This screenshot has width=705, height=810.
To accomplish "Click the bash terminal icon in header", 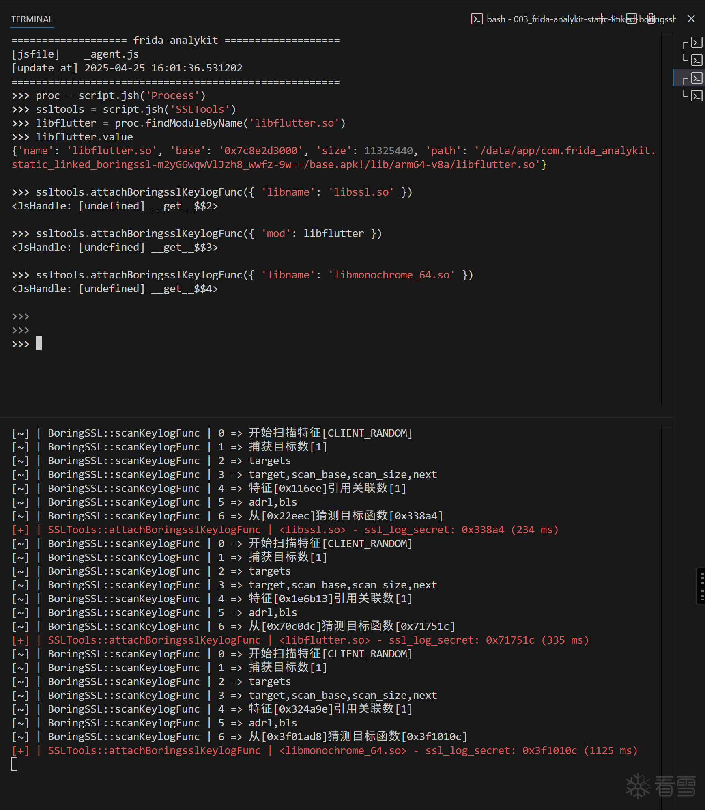I will (477, 19).
